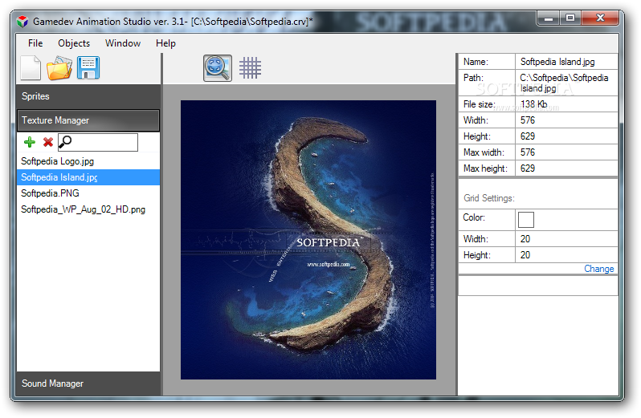Image resolution: width=641 pixels, height=418 pixels.
Task: Pick the grid Color swatch
Action: pyautogui.click(x=525, y=220)
